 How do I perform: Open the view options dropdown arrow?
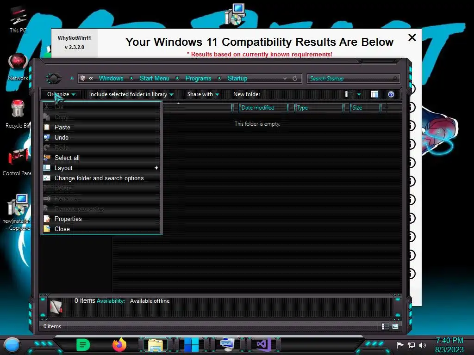(x=359, y=94)
